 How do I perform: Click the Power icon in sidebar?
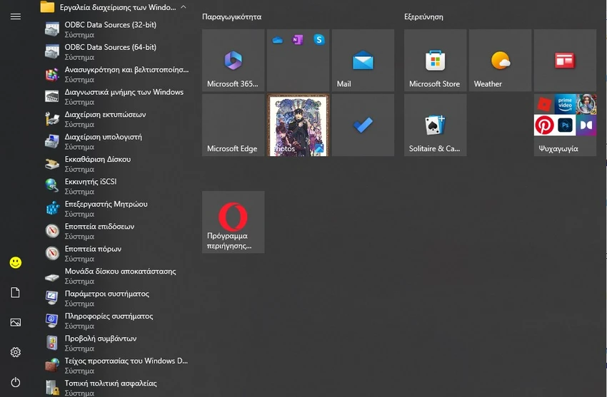(16, 382)
